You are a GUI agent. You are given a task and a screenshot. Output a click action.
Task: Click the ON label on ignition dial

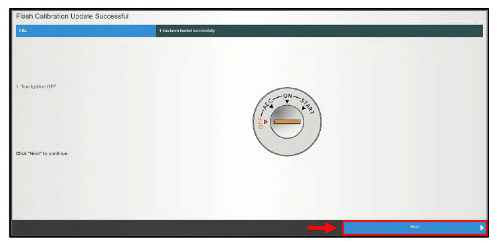(287, 96)
